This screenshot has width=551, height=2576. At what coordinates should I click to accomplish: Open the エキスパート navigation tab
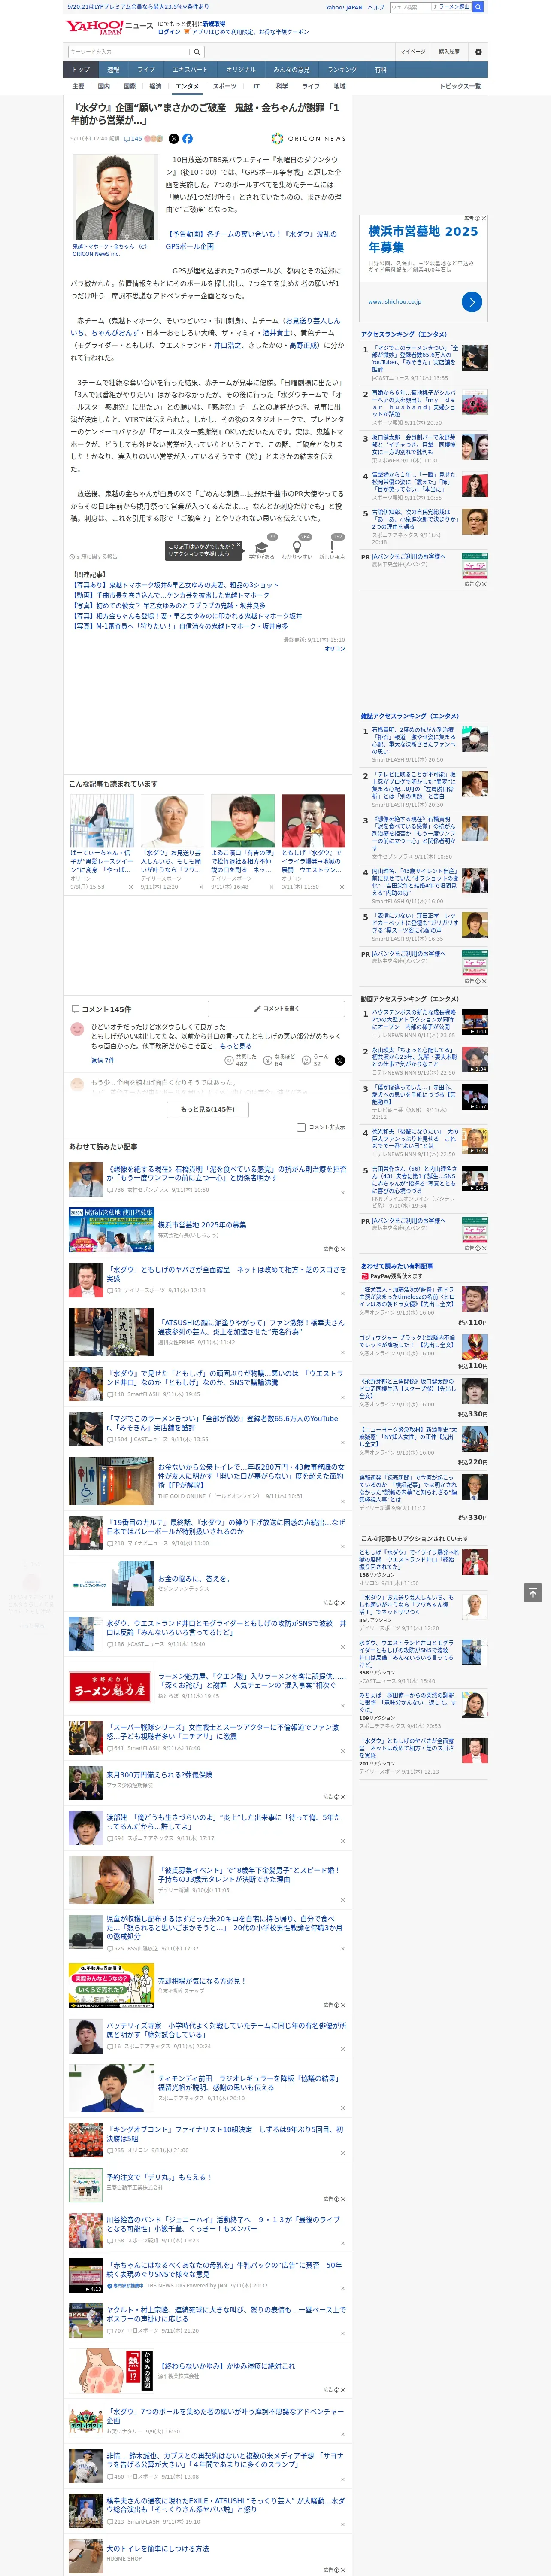pyautogui.click(x=190, y=70)
